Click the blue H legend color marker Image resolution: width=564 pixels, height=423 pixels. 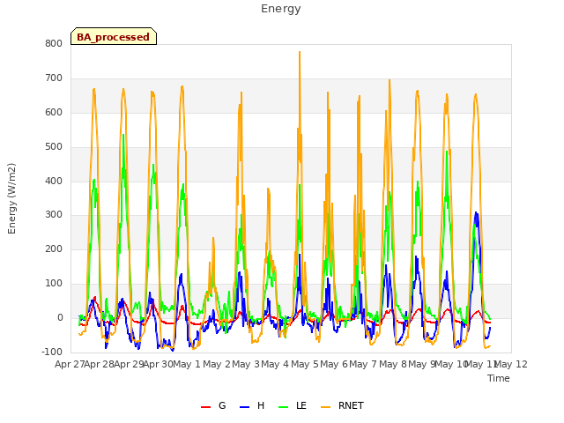(244, 407)
